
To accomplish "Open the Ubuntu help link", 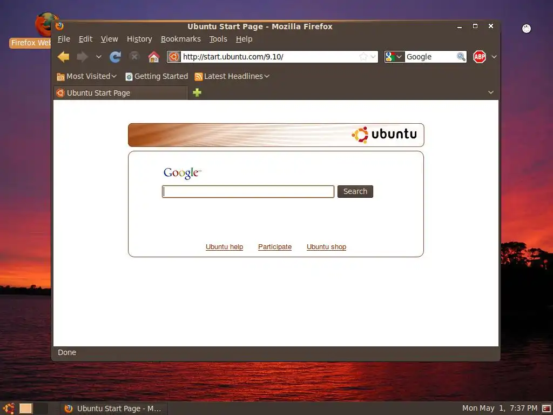I will tap(224, 246).
